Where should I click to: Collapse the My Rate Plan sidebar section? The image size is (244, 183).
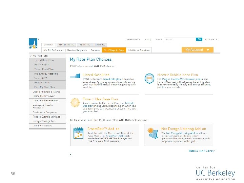click(31, 56)
